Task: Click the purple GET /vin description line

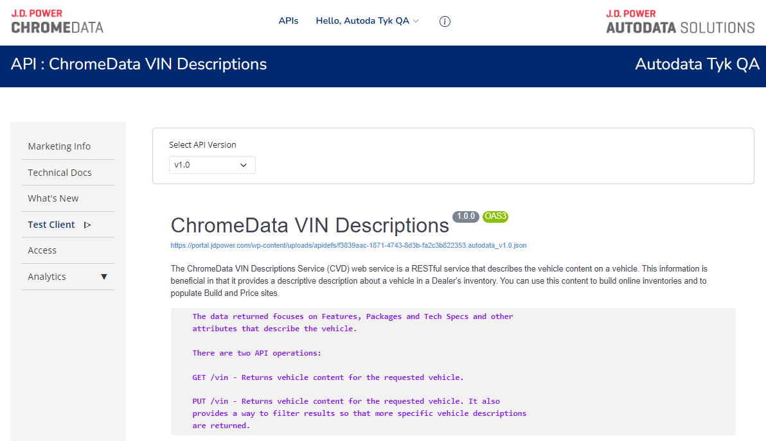Action: pos(328,377)
